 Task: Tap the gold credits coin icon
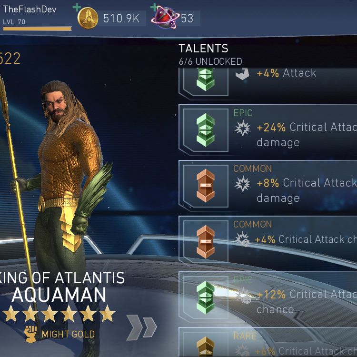pos(88,18)
